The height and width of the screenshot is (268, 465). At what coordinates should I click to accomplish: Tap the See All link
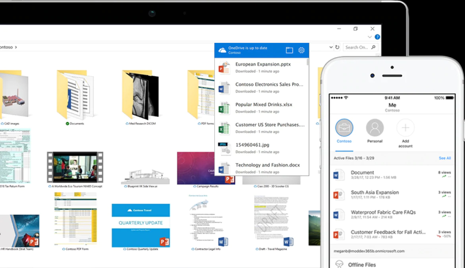click(x=444, y=158)
